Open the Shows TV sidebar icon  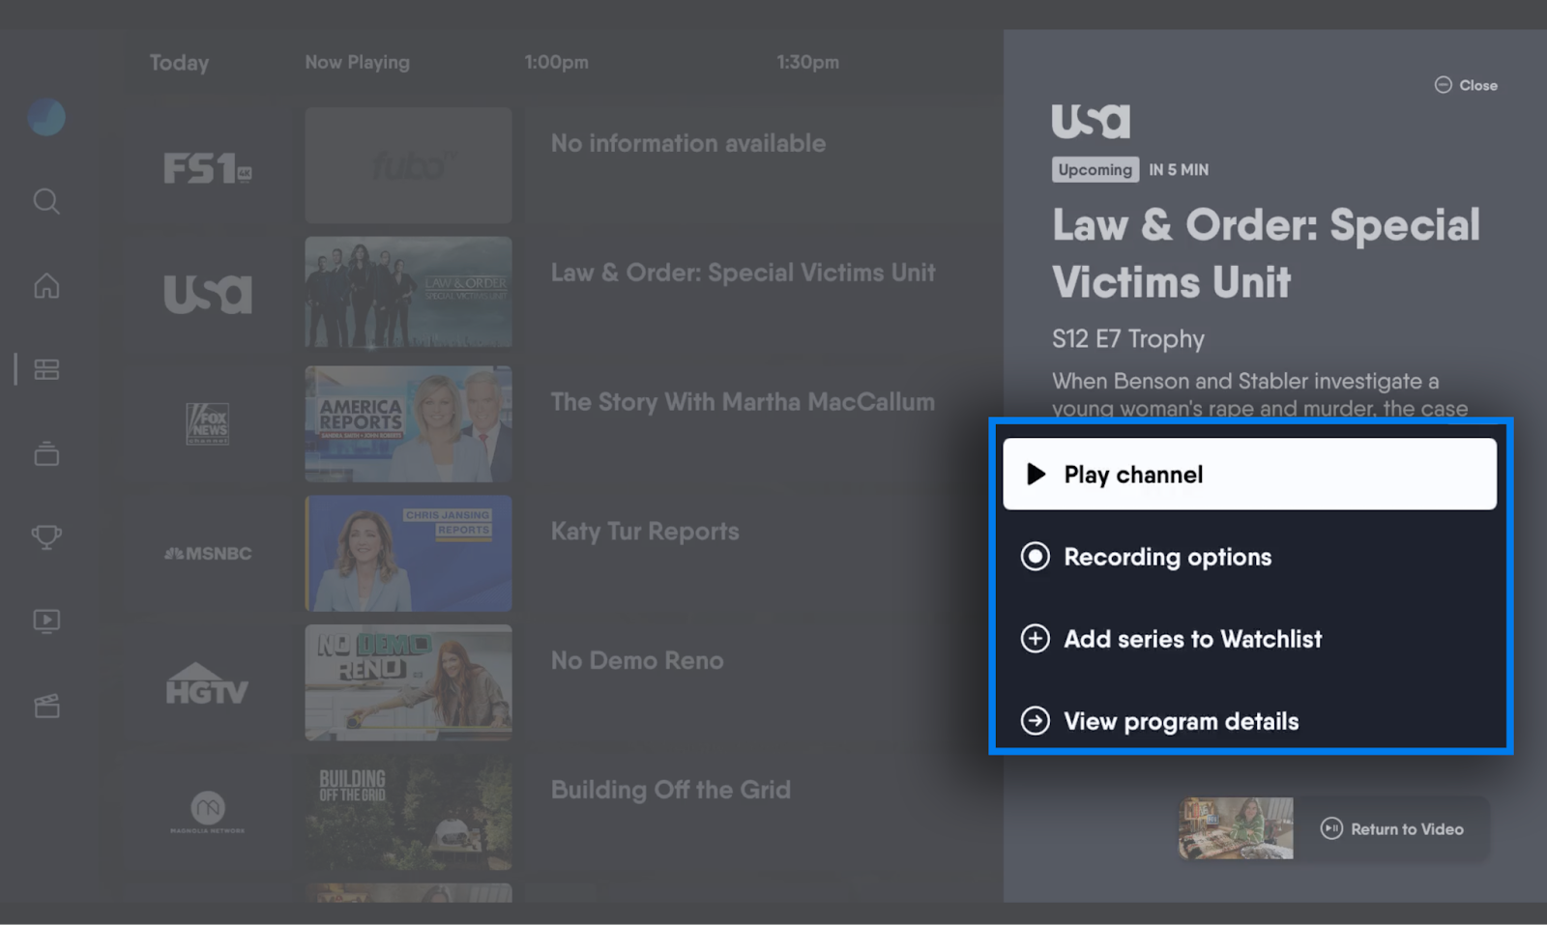pos(46,453)
